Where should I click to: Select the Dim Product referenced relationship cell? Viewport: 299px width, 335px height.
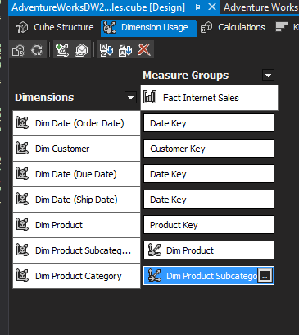[x=209, y=250]
